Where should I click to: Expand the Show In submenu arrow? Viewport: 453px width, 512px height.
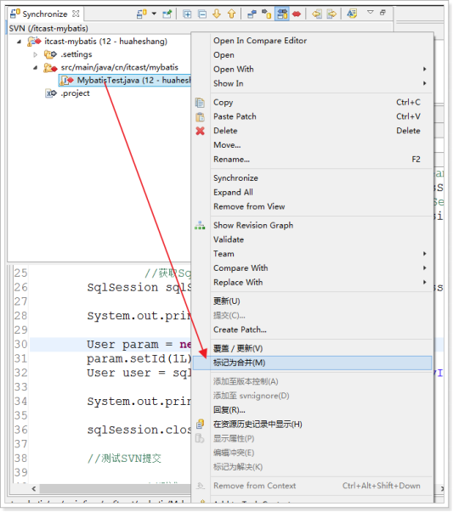coord(425,83)
